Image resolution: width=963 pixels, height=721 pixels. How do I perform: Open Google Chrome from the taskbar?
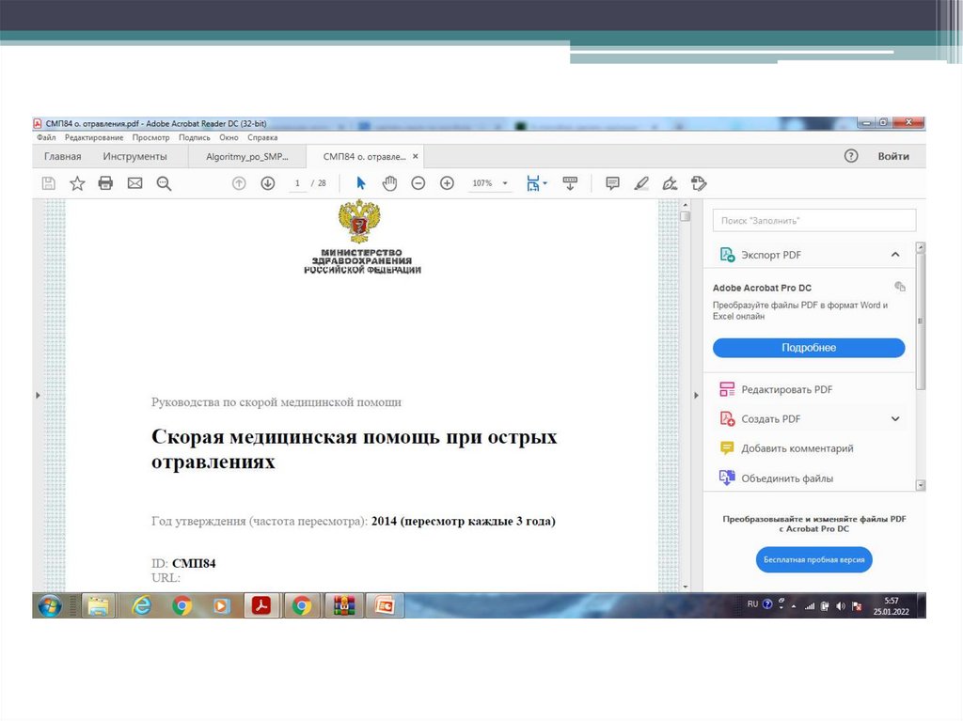tap(182, 606)
